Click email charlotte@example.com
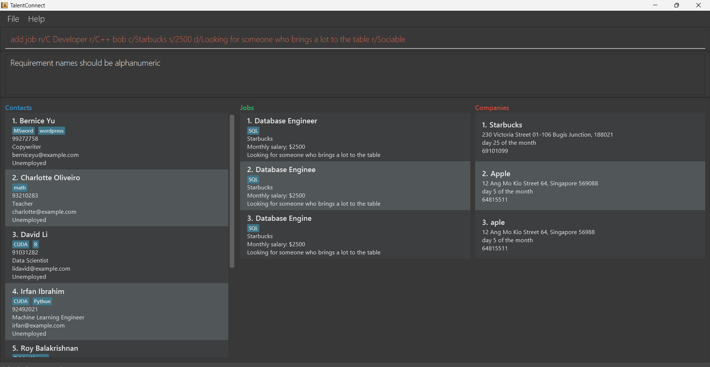 click(44, 212)
